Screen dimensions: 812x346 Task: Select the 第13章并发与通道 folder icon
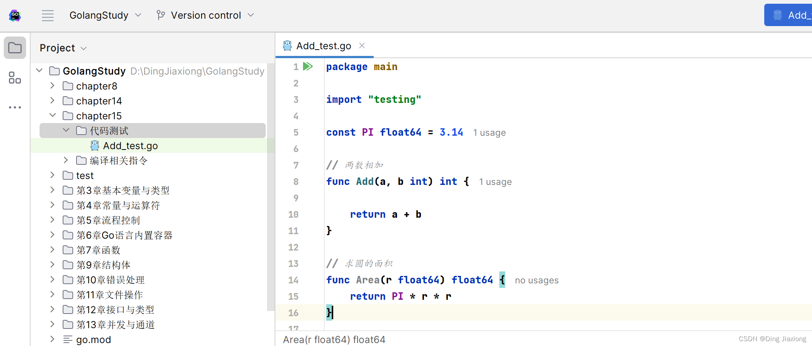pyautogui.click(x=68, y=324)
